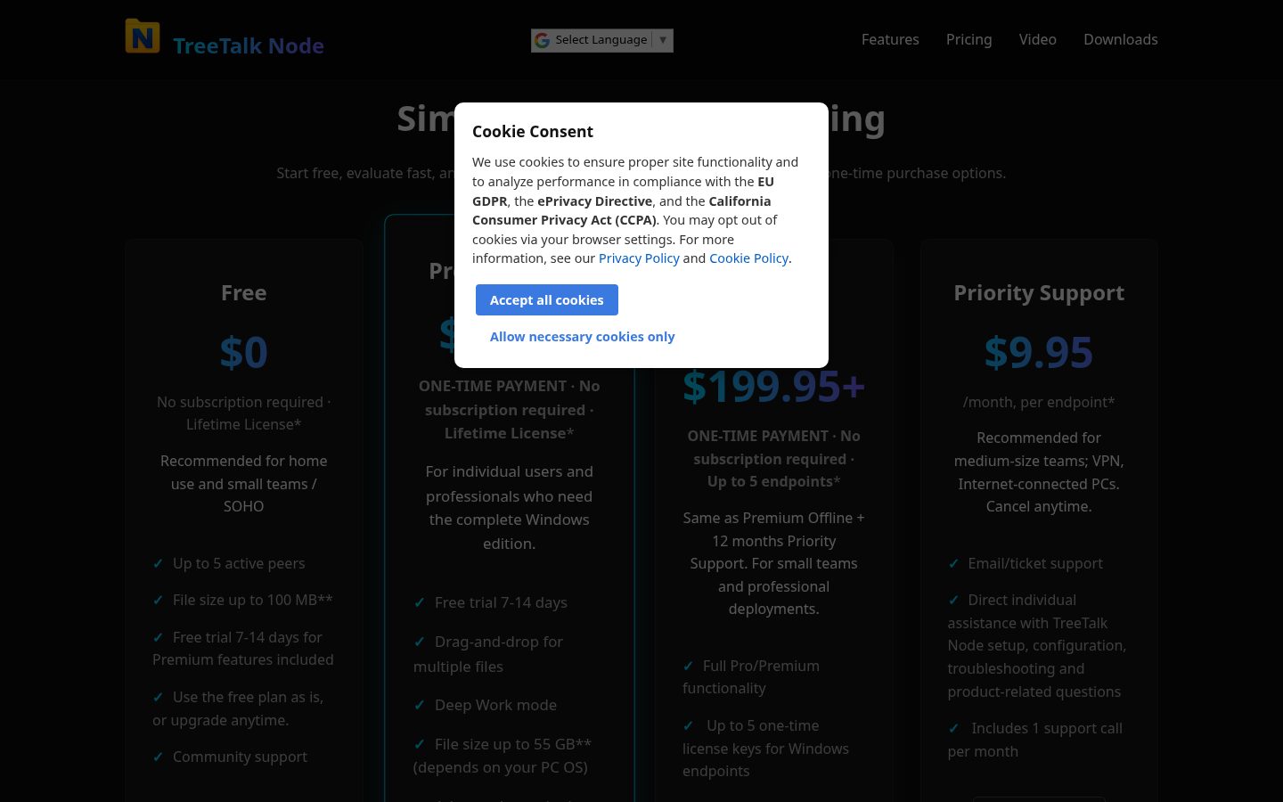Click checkmark beside 'Direct individual assistance'
Viewport: 1283px width, 802px height.
point(953,601)
